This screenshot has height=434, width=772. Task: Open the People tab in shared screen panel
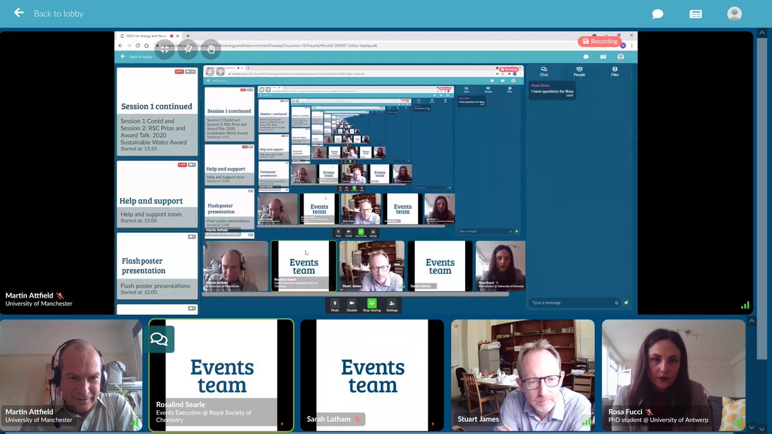click(579, 71)
